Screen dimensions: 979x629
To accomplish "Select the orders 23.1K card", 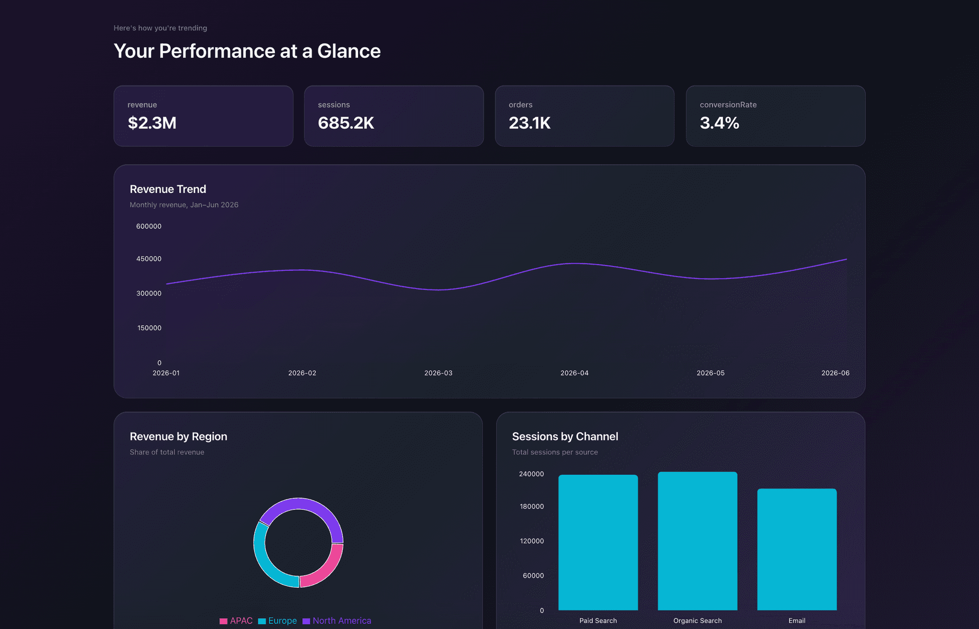I will tap(584, 116).
